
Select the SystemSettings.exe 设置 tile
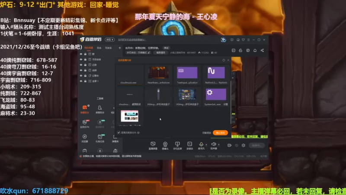tap(216, 97)
